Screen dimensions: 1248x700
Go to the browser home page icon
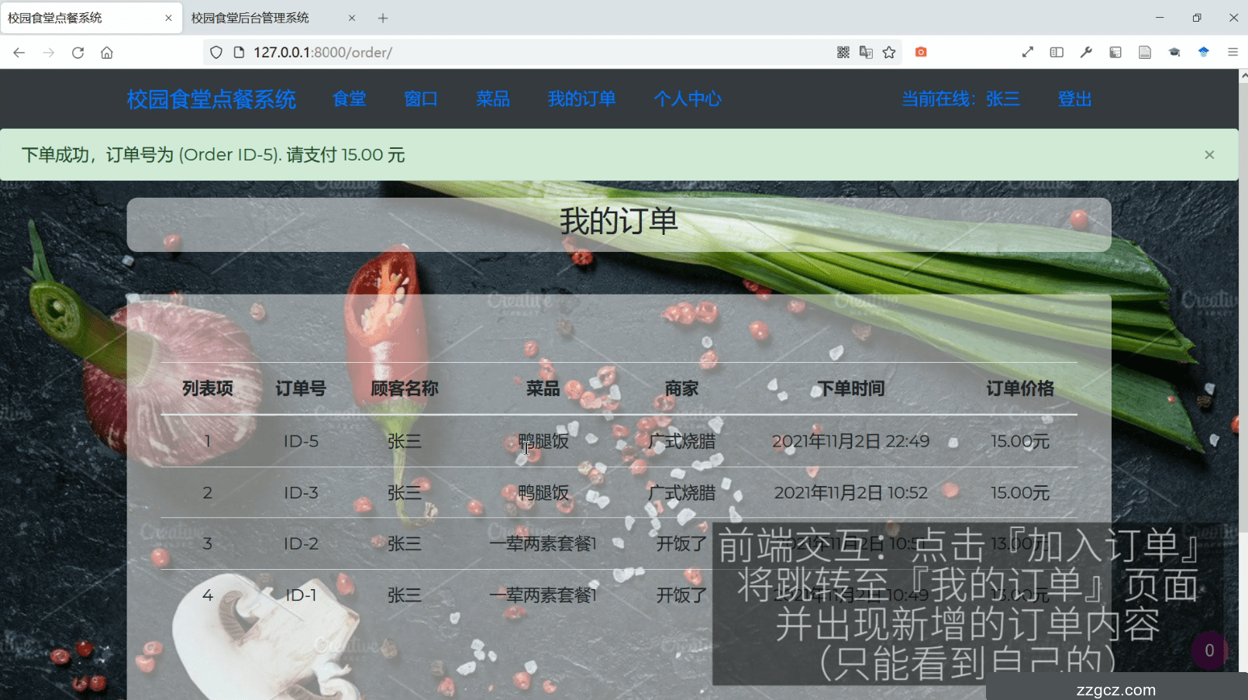[107, 52]
